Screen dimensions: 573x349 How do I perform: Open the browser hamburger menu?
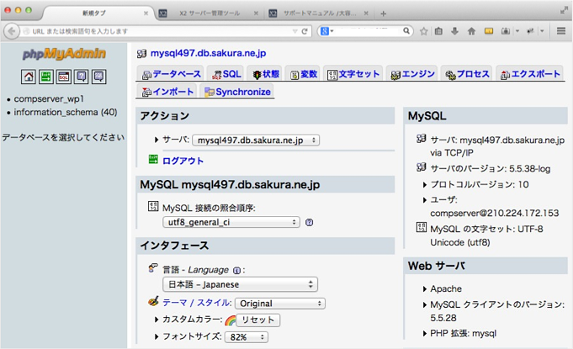point(561,31)
